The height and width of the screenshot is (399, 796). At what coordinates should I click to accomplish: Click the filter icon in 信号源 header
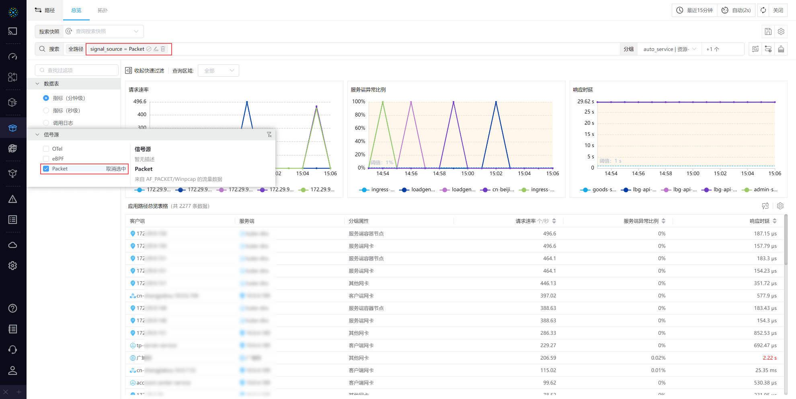[x=269, y=135]
